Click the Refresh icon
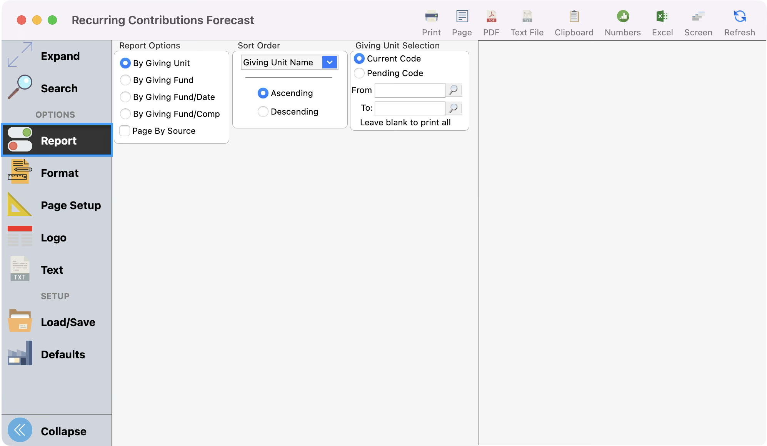 tap(740, 17)
